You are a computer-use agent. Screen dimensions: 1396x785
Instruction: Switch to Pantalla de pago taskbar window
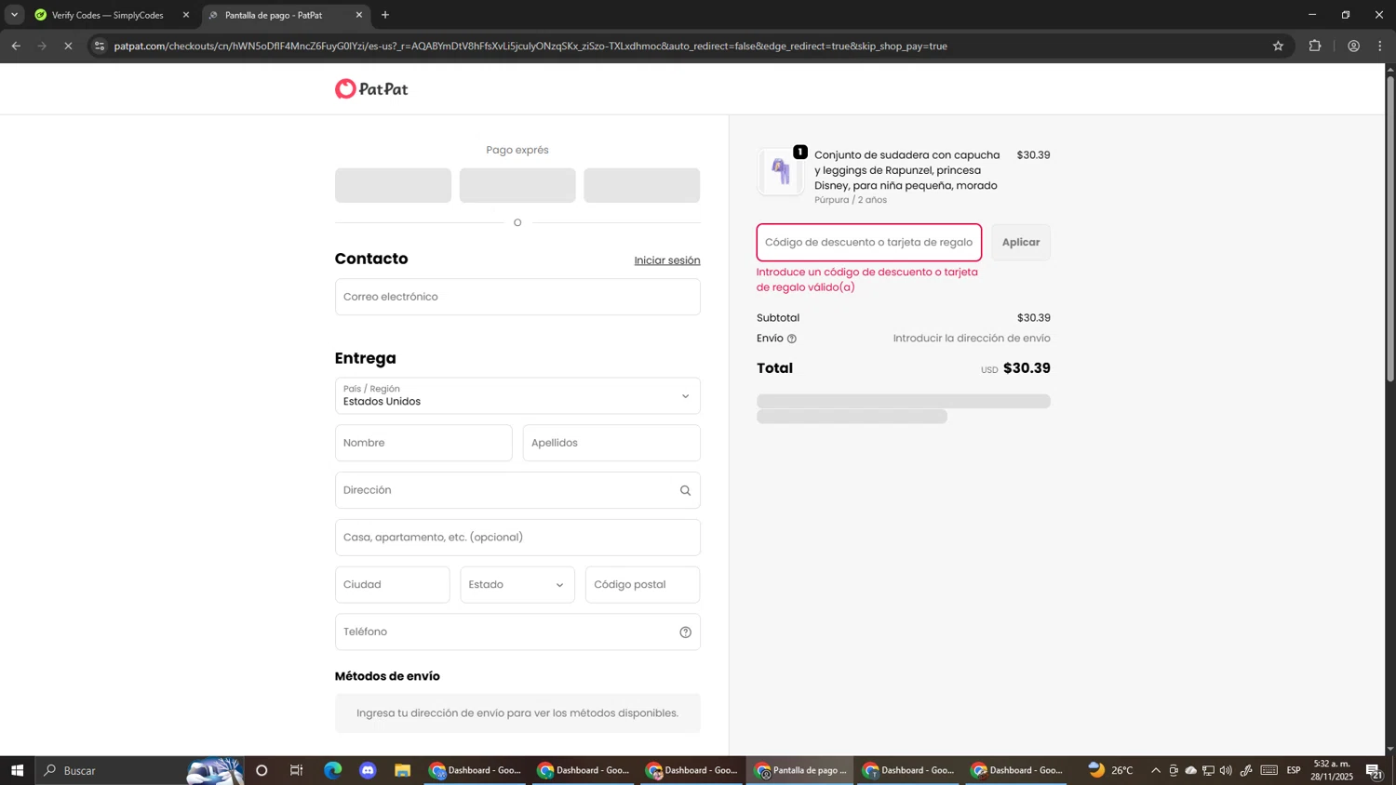(x=800, y=770)
